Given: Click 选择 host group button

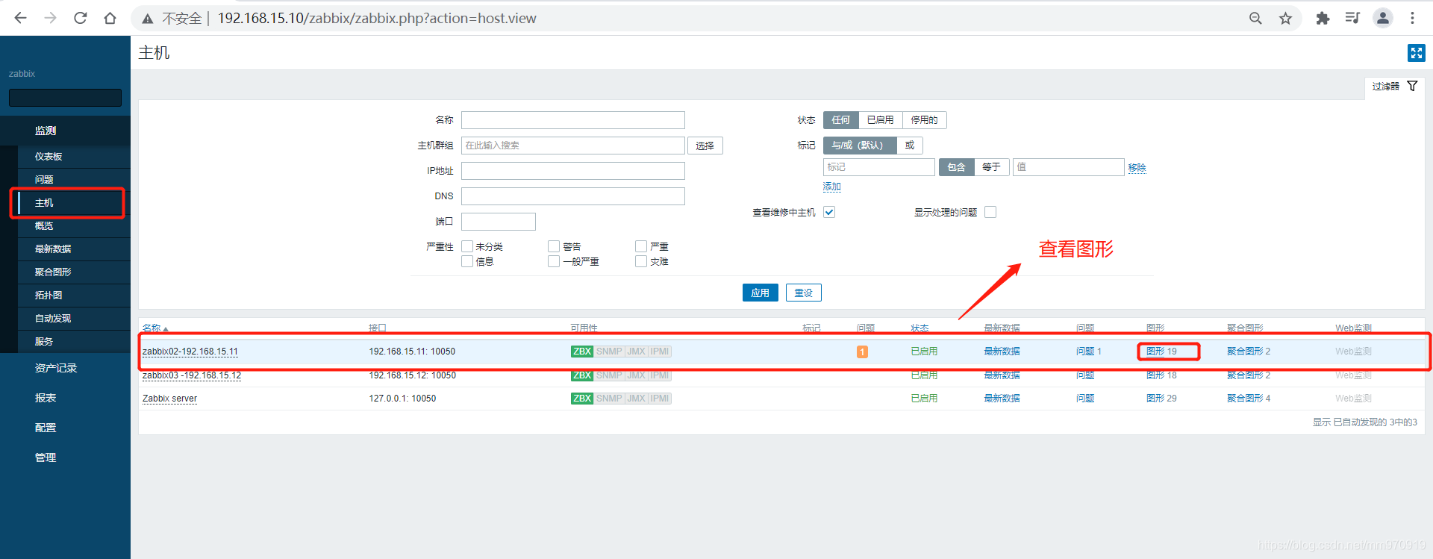Looking at the screenshot, I should [x=705, y=146].
